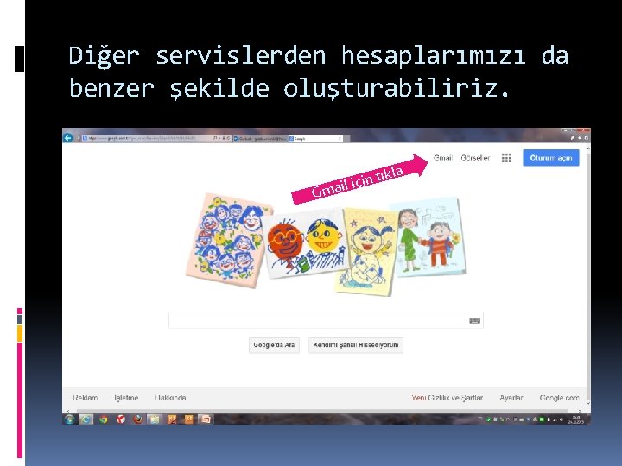622x466 pixels.
Task: Open the Görseller link
Action: (x=475, y=158)
